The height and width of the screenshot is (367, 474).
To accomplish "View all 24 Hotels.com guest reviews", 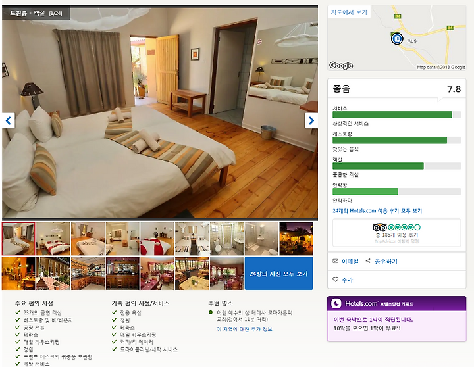I will [377, 211].
